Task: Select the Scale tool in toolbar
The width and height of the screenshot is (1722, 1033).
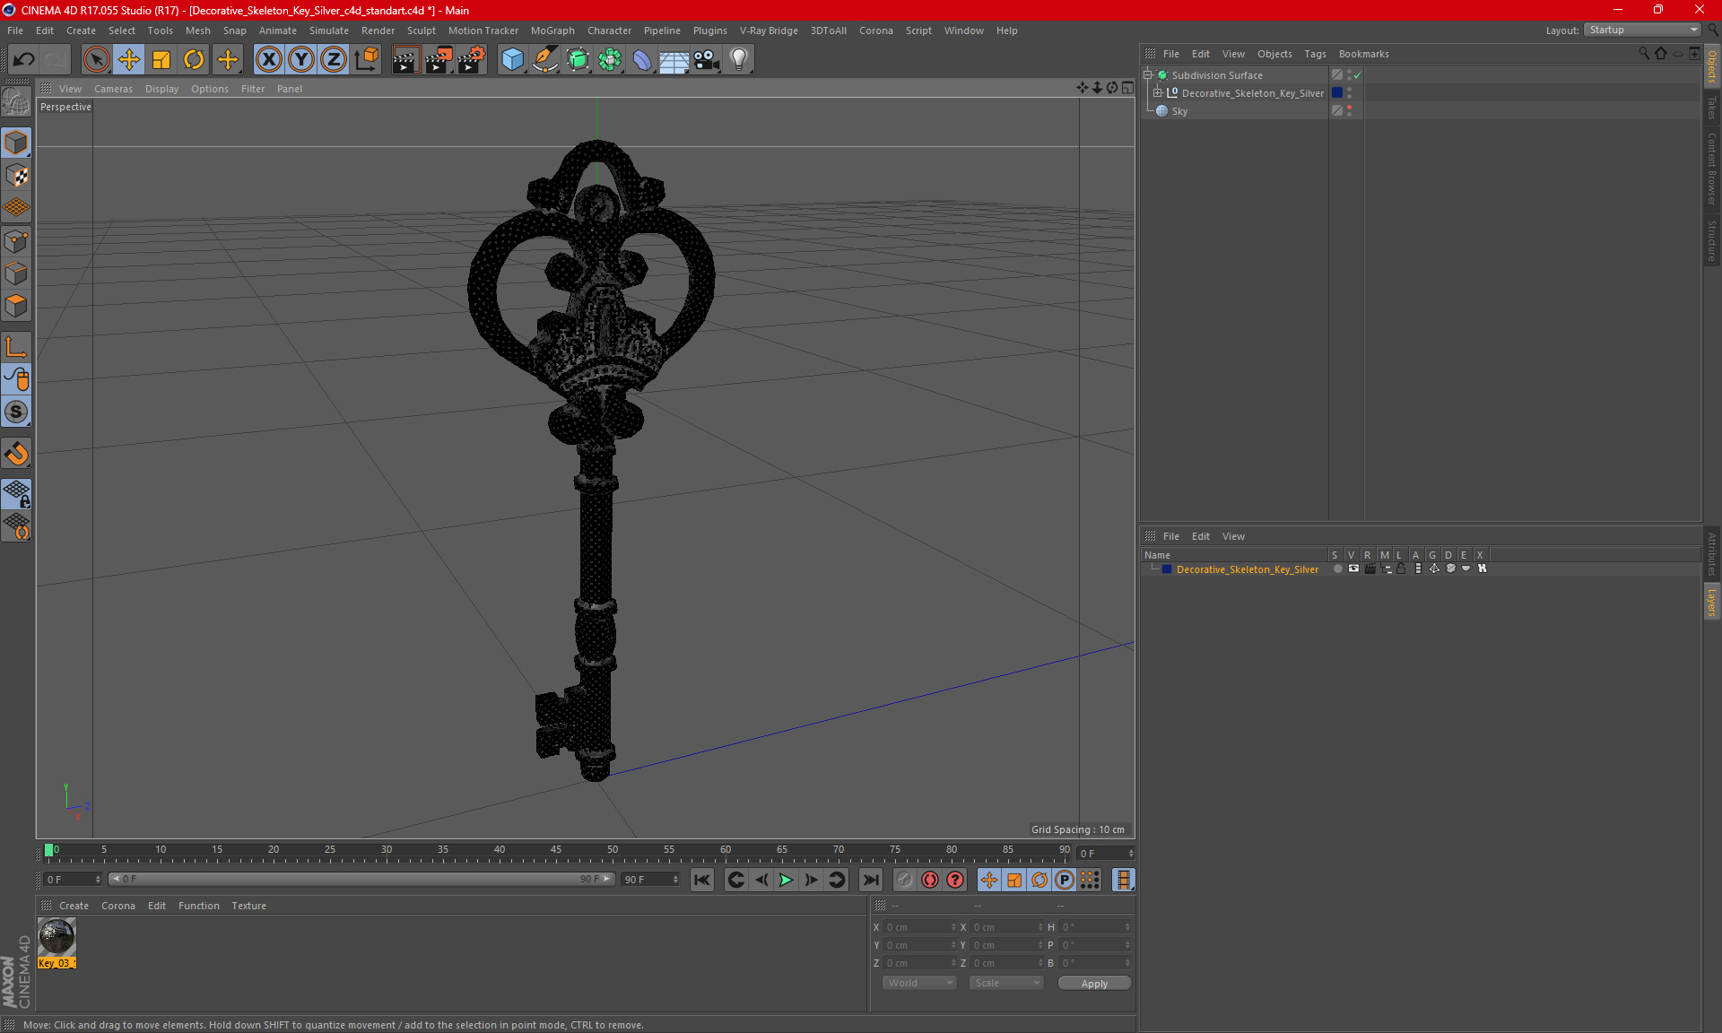Action: pyautogui.click(x=160, y=57)
